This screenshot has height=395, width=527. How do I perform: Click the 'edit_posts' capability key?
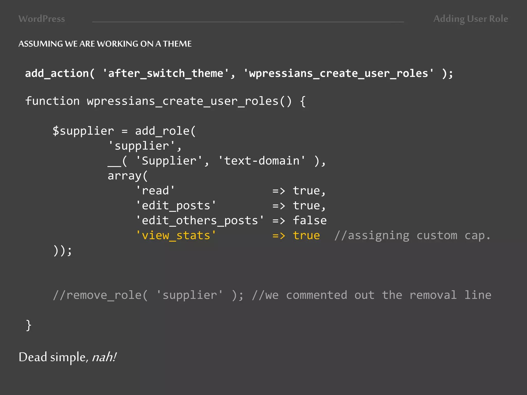[176, 206]
